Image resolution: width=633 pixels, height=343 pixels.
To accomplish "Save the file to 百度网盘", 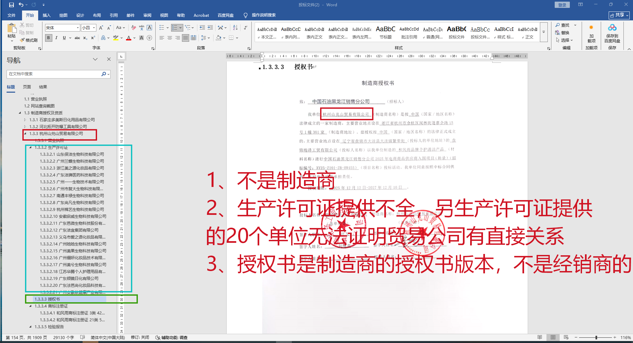I will 612,34.
